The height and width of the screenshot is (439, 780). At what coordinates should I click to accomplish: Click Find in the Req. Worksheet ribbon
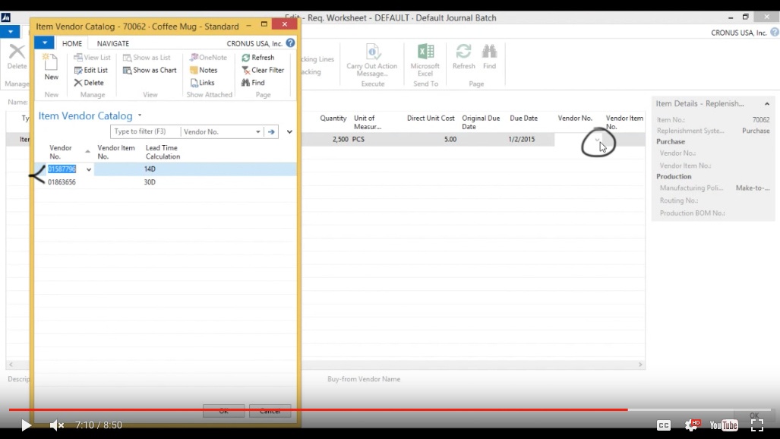[489, 56]
